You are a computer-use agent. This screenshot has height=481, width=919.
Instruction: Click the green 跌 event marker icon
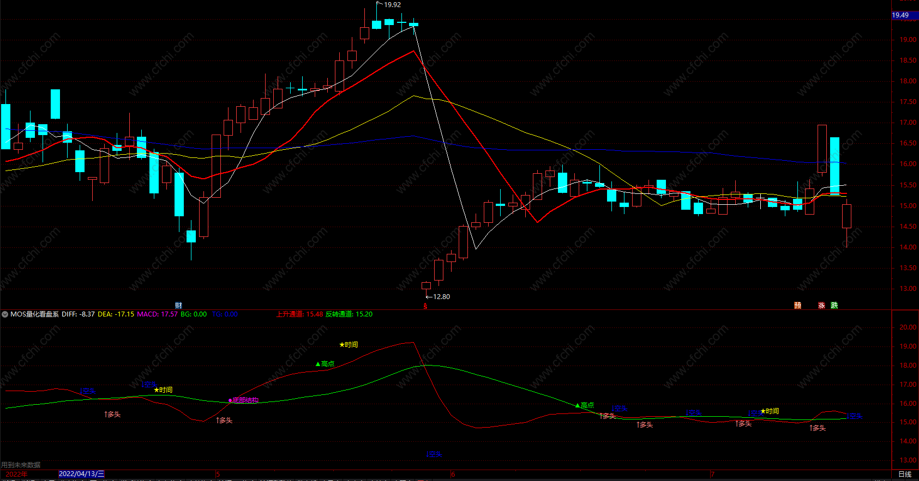pyautogui.click(x=834, y=305)
